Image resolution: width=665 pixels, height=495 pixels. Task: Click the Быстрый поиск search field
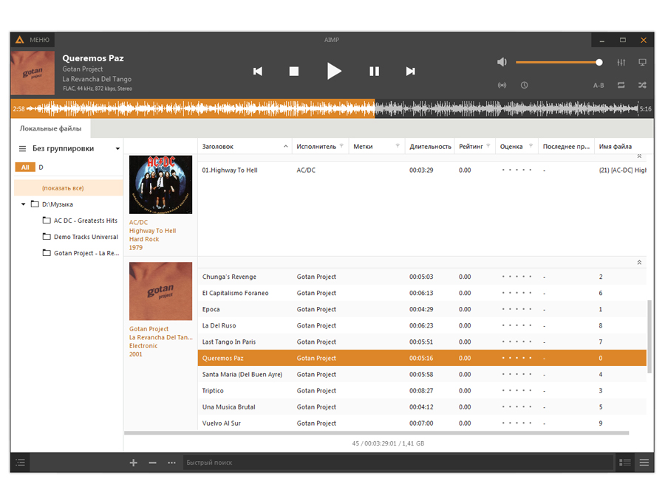click(x=398, y=463)
